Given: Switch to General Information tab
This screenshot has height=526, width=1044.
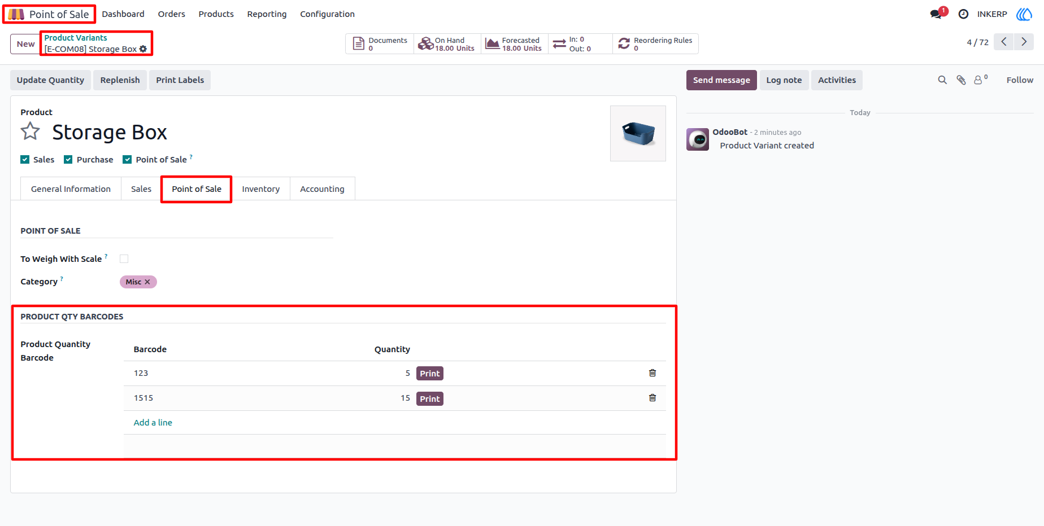Looking at the screenshot, I should 71,189.
